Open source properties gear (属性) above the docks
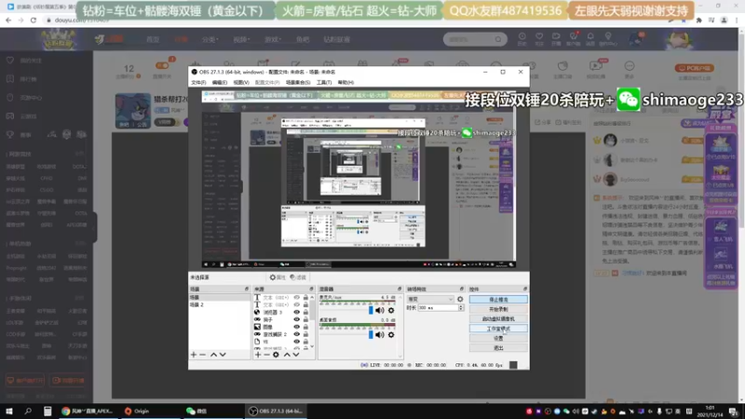The image size is (745, 419). point(278,277)
